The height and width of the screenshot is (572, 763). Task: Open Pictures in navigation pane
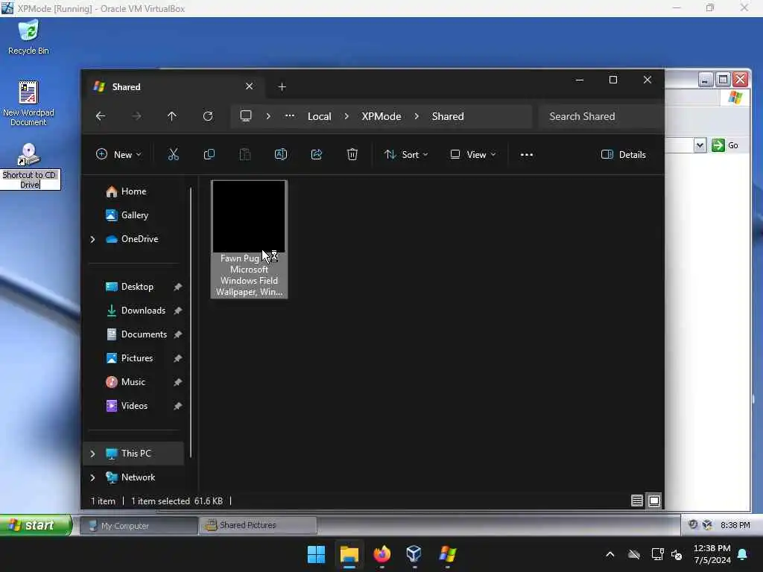[130, 358]
